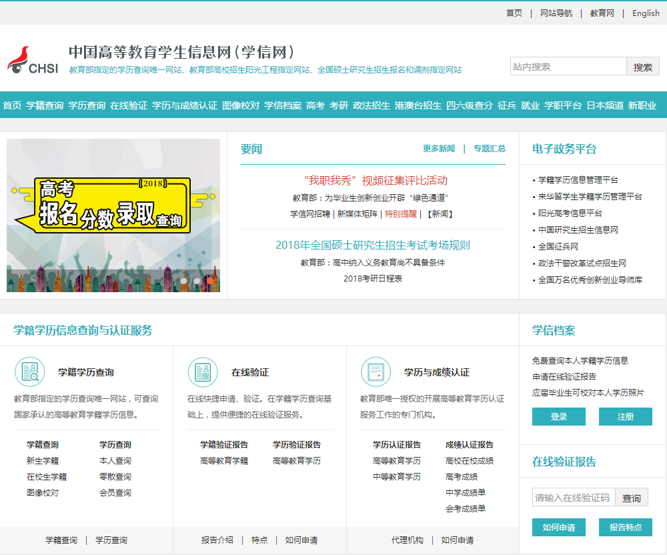Open 高校在校成绩 under 成绩认证报告
Image resolution: width=667 pixels, height=555 pixels.
[469, 460]
